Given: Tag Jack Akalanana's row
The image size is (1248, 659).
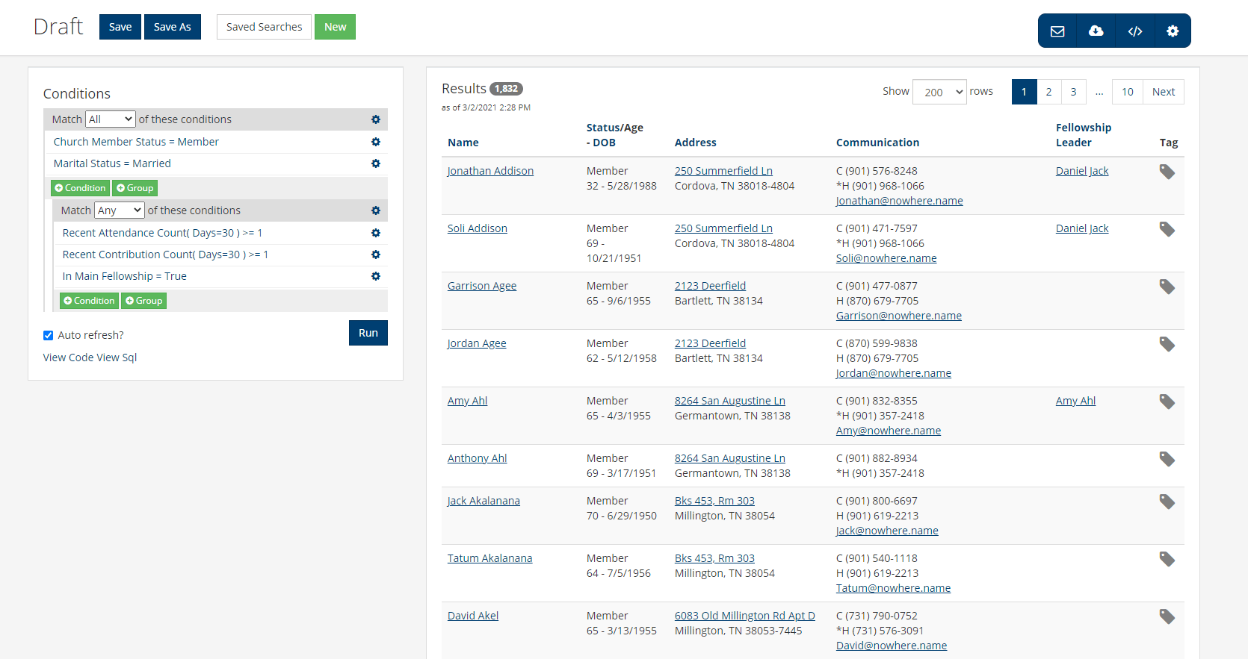Looking at the screenshot, I should 1167,502.
